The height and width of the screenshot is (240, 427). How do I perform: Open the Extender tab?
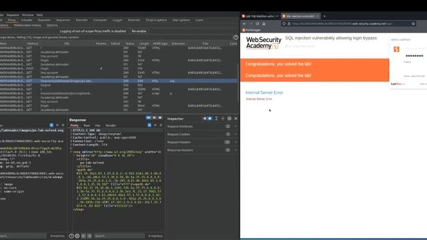(134, 20)
